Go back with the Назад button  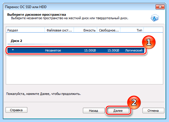[x=94, y=111]
